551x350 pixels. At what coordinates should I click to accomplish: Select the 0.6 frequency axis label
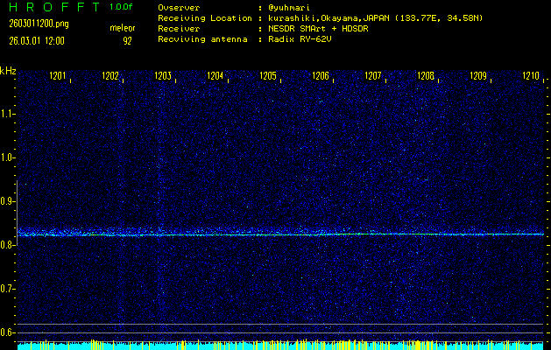click(x=8, y=332)
